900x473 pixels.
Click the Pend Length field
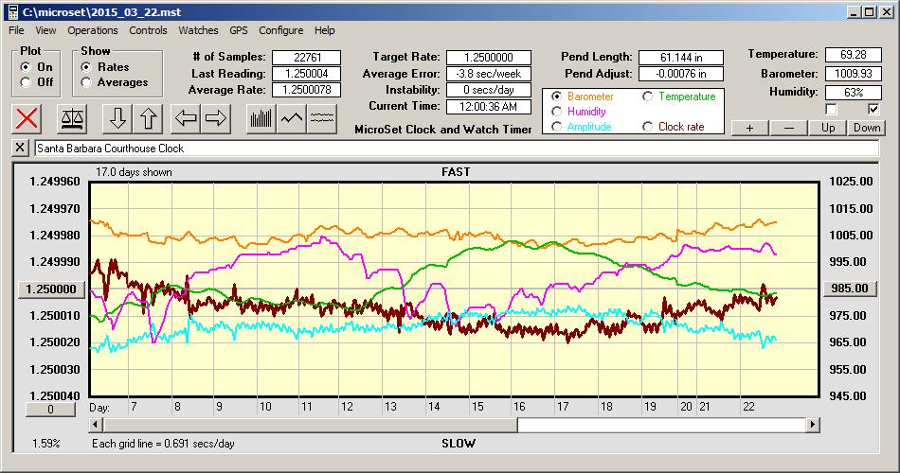pyautogui.click(x=681, y=58)
